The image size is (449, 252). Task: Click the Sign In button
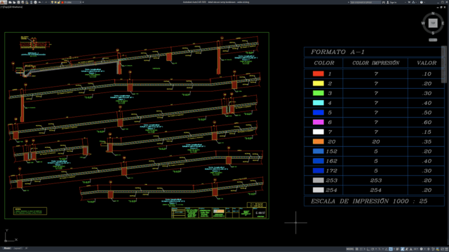point(391,2)
